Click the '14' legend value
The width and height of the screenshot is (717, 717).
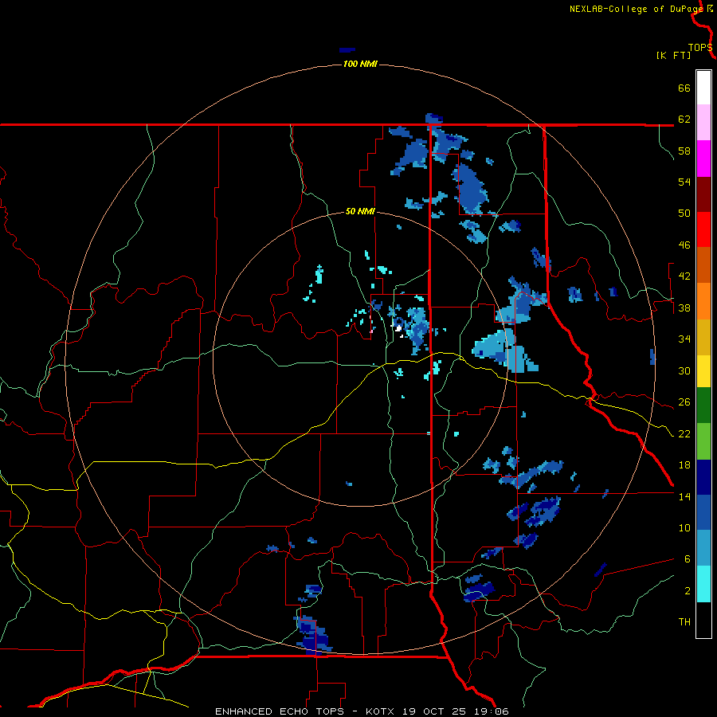684,496
